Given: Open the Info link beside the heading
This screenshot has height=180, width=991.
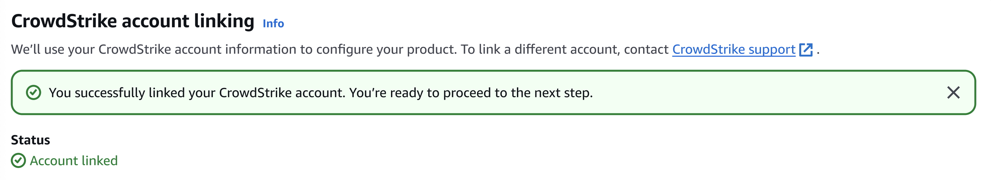Looking at the screenshot, I should tap(273, 23).
